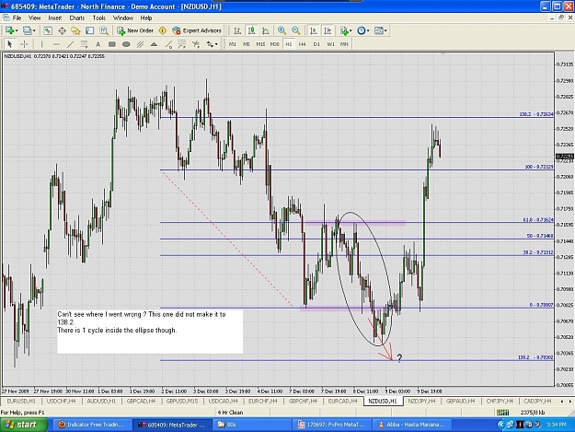Switch to the AUDUSD,H1 chart tab
575x432 pixels.
(101, 402)
